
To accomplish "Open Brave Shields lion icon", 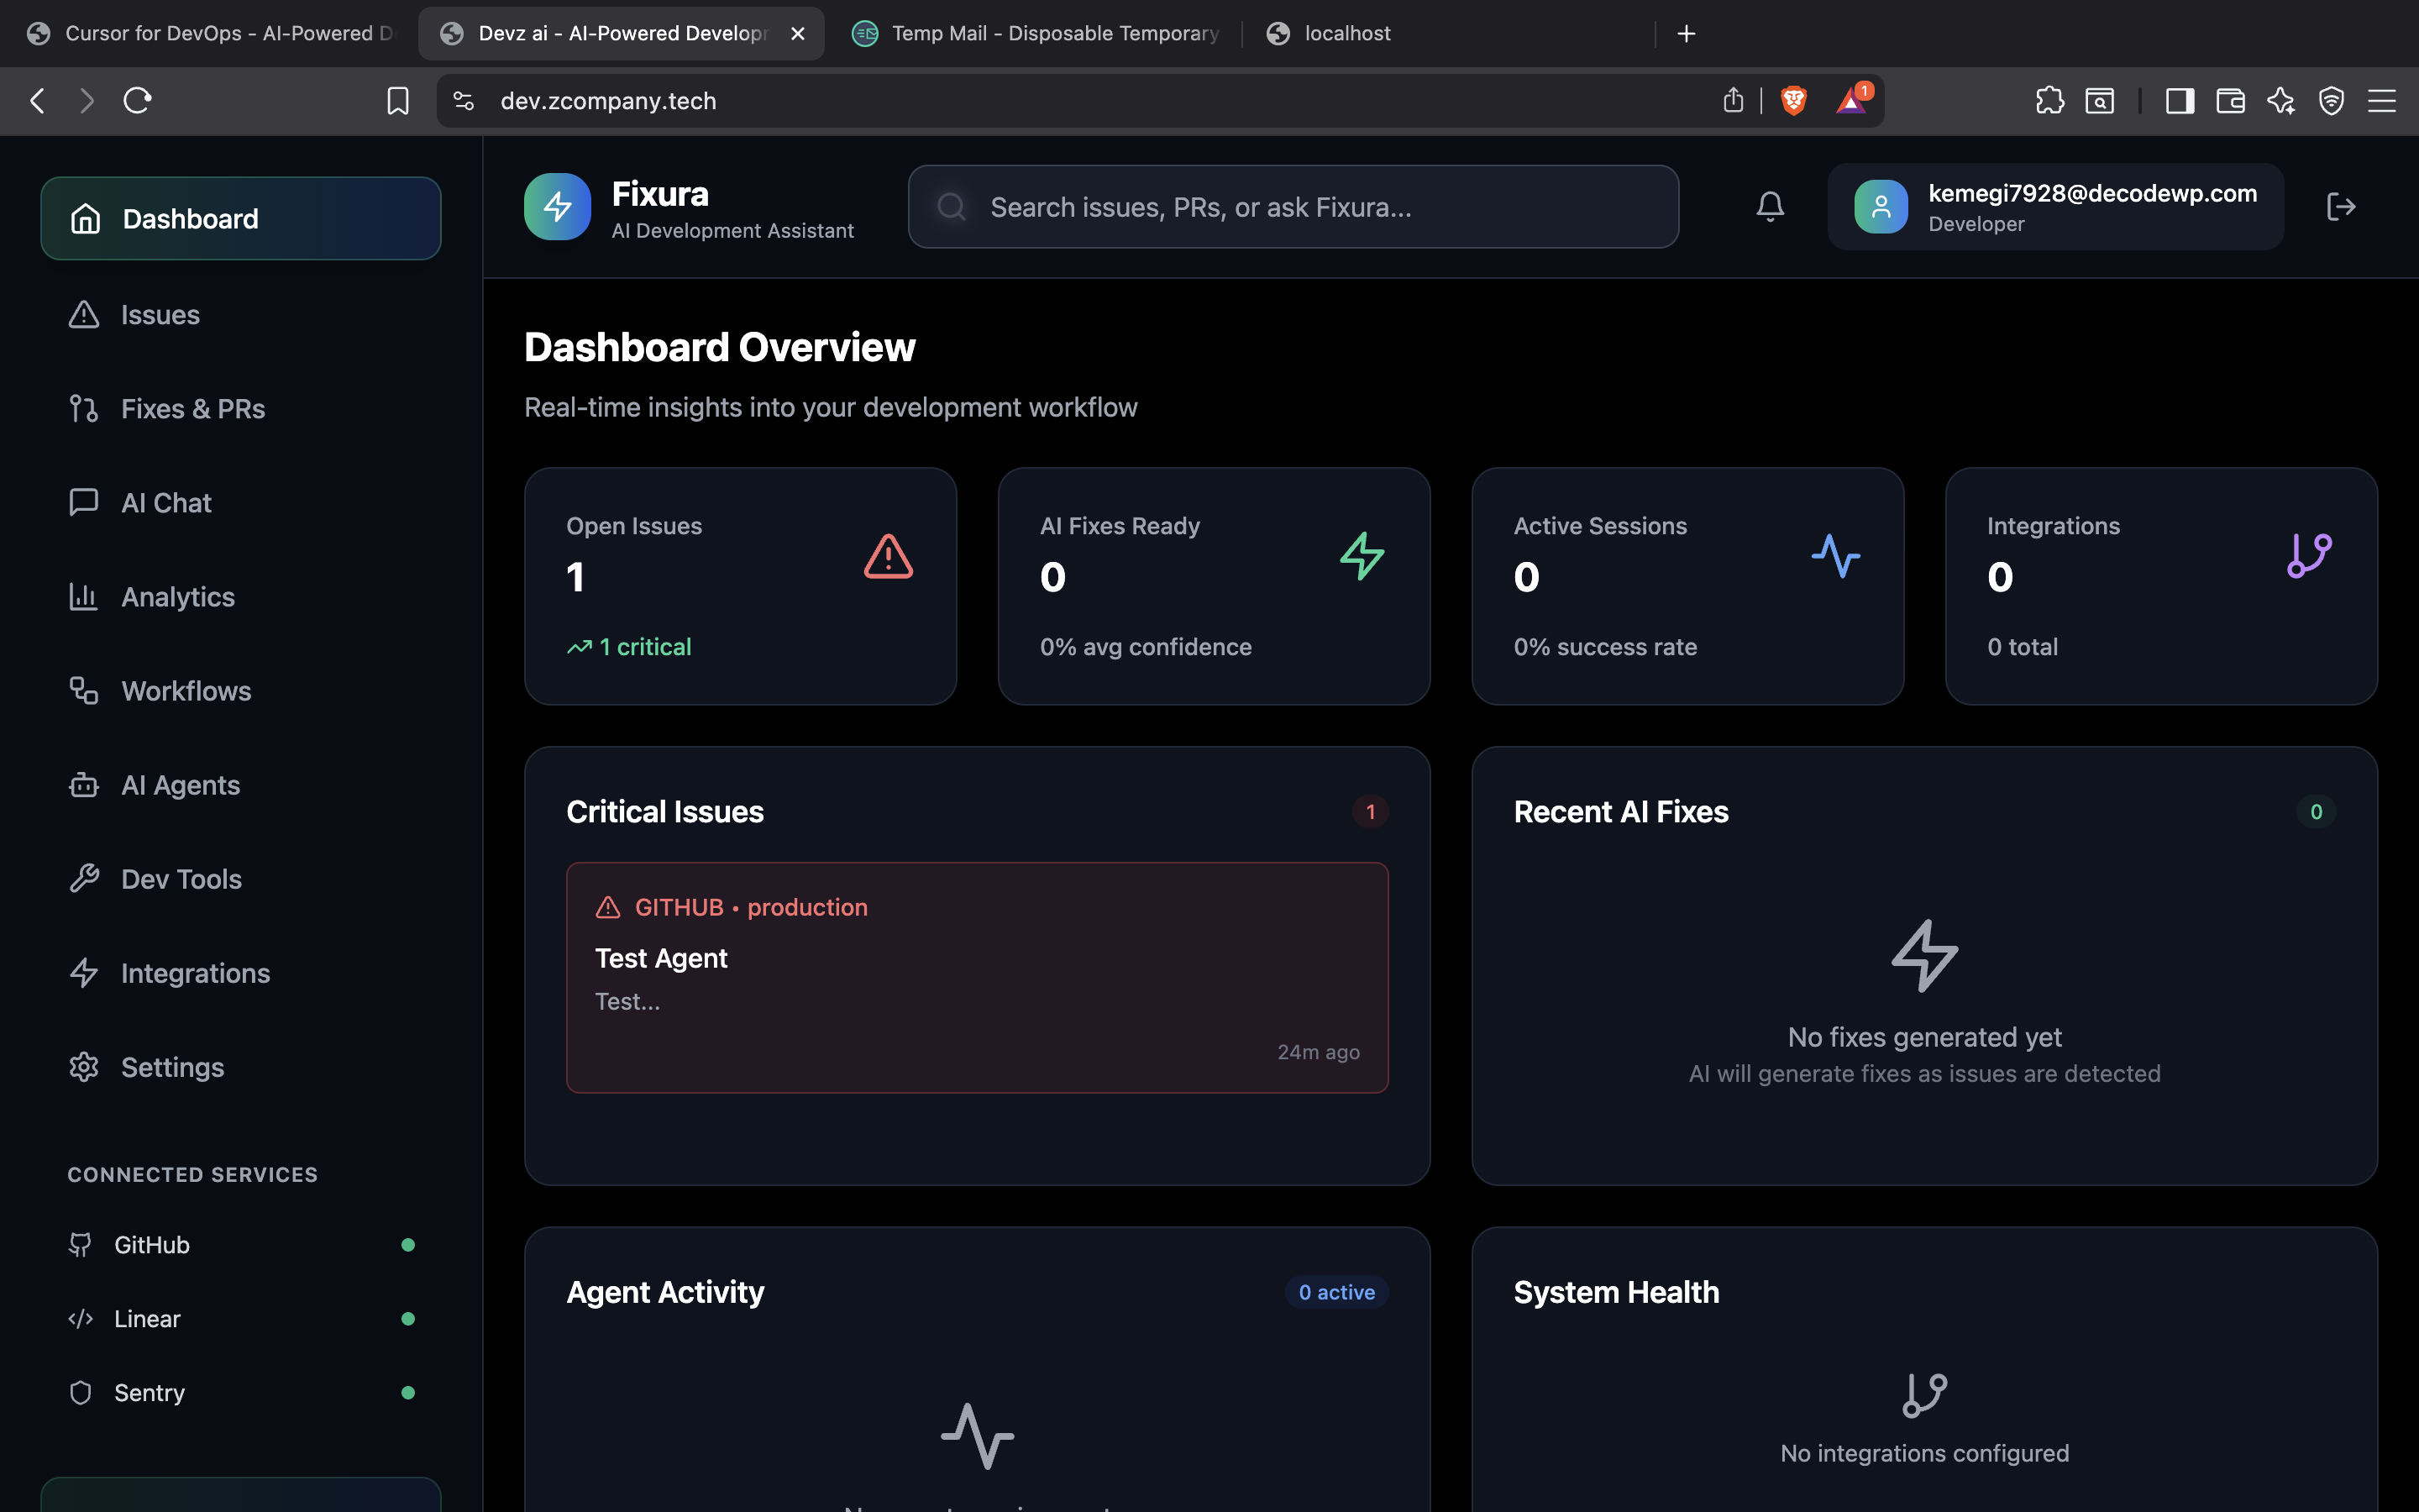I will point(1794,100).
